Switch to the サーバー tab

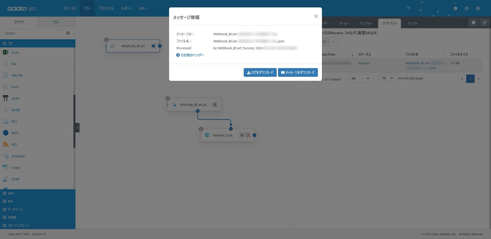tap(344, 23)
